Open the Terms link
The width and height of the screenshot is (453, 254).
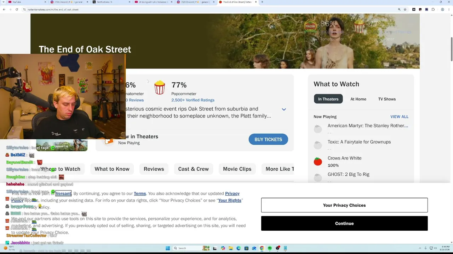[x=140, y=193]
